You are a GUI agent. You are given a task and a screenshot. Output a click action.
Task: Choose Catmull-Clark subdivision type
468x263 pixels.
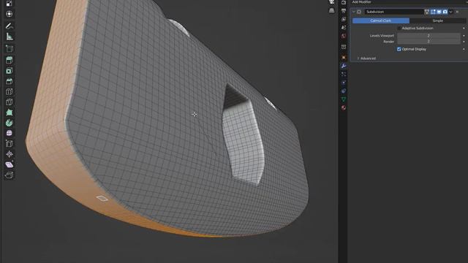[x=381, y=20]
